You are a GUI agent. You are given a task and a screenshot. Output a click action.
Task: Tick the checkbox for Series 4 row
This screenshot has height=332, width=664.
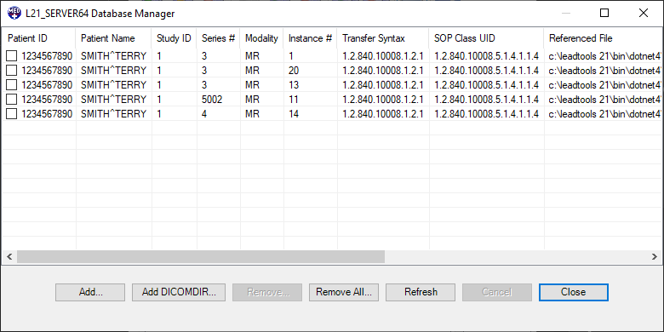point(12,114)
